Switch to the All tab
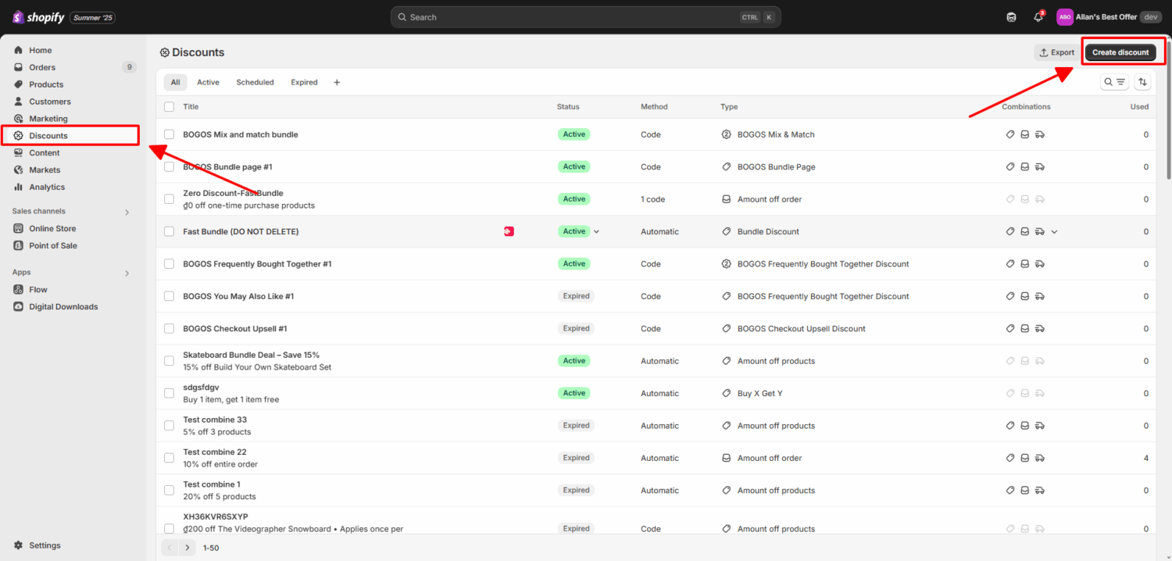Image resolution: width=1172 pixels, height=561 pixels. click(x=176, y=82)
